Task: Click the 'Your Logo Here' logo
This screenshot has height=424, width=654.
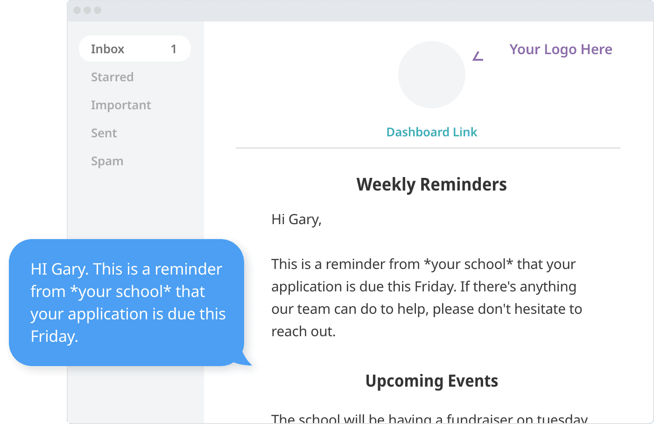Action: pos(561,49)
